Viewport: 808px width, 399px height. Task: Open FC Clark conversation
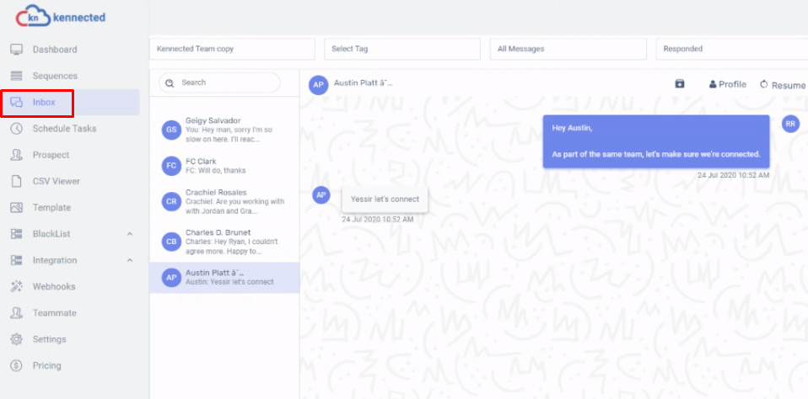[x=224, y=166]
